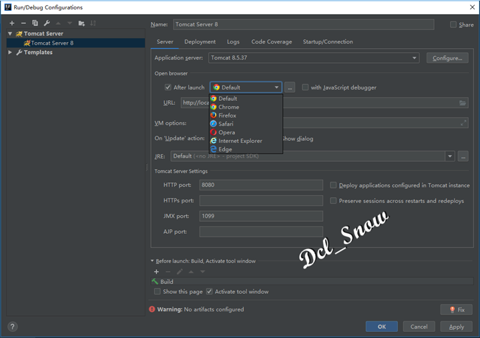Switch to the Code Coverage tab

click(272, 41)
